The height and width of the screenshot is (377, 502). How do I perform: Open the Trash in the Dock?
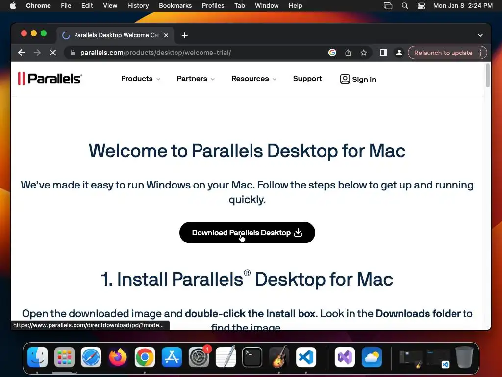(465, 357)
